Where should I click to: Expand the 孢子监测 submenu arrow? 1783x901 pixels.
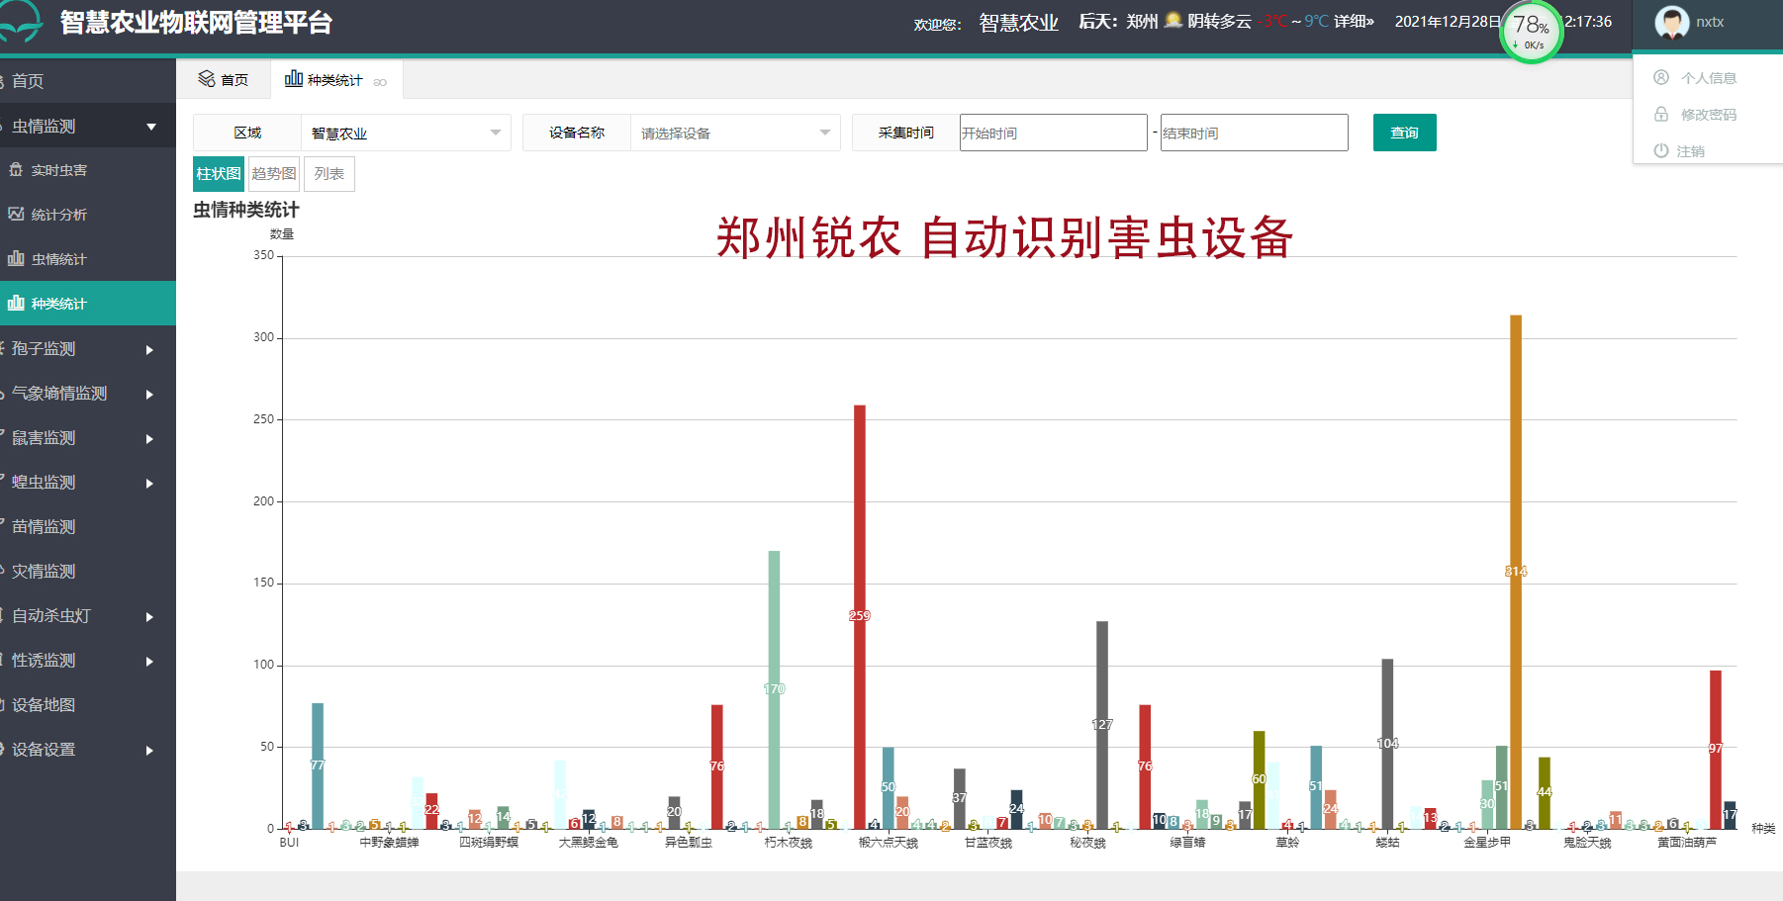pos(150,350)
